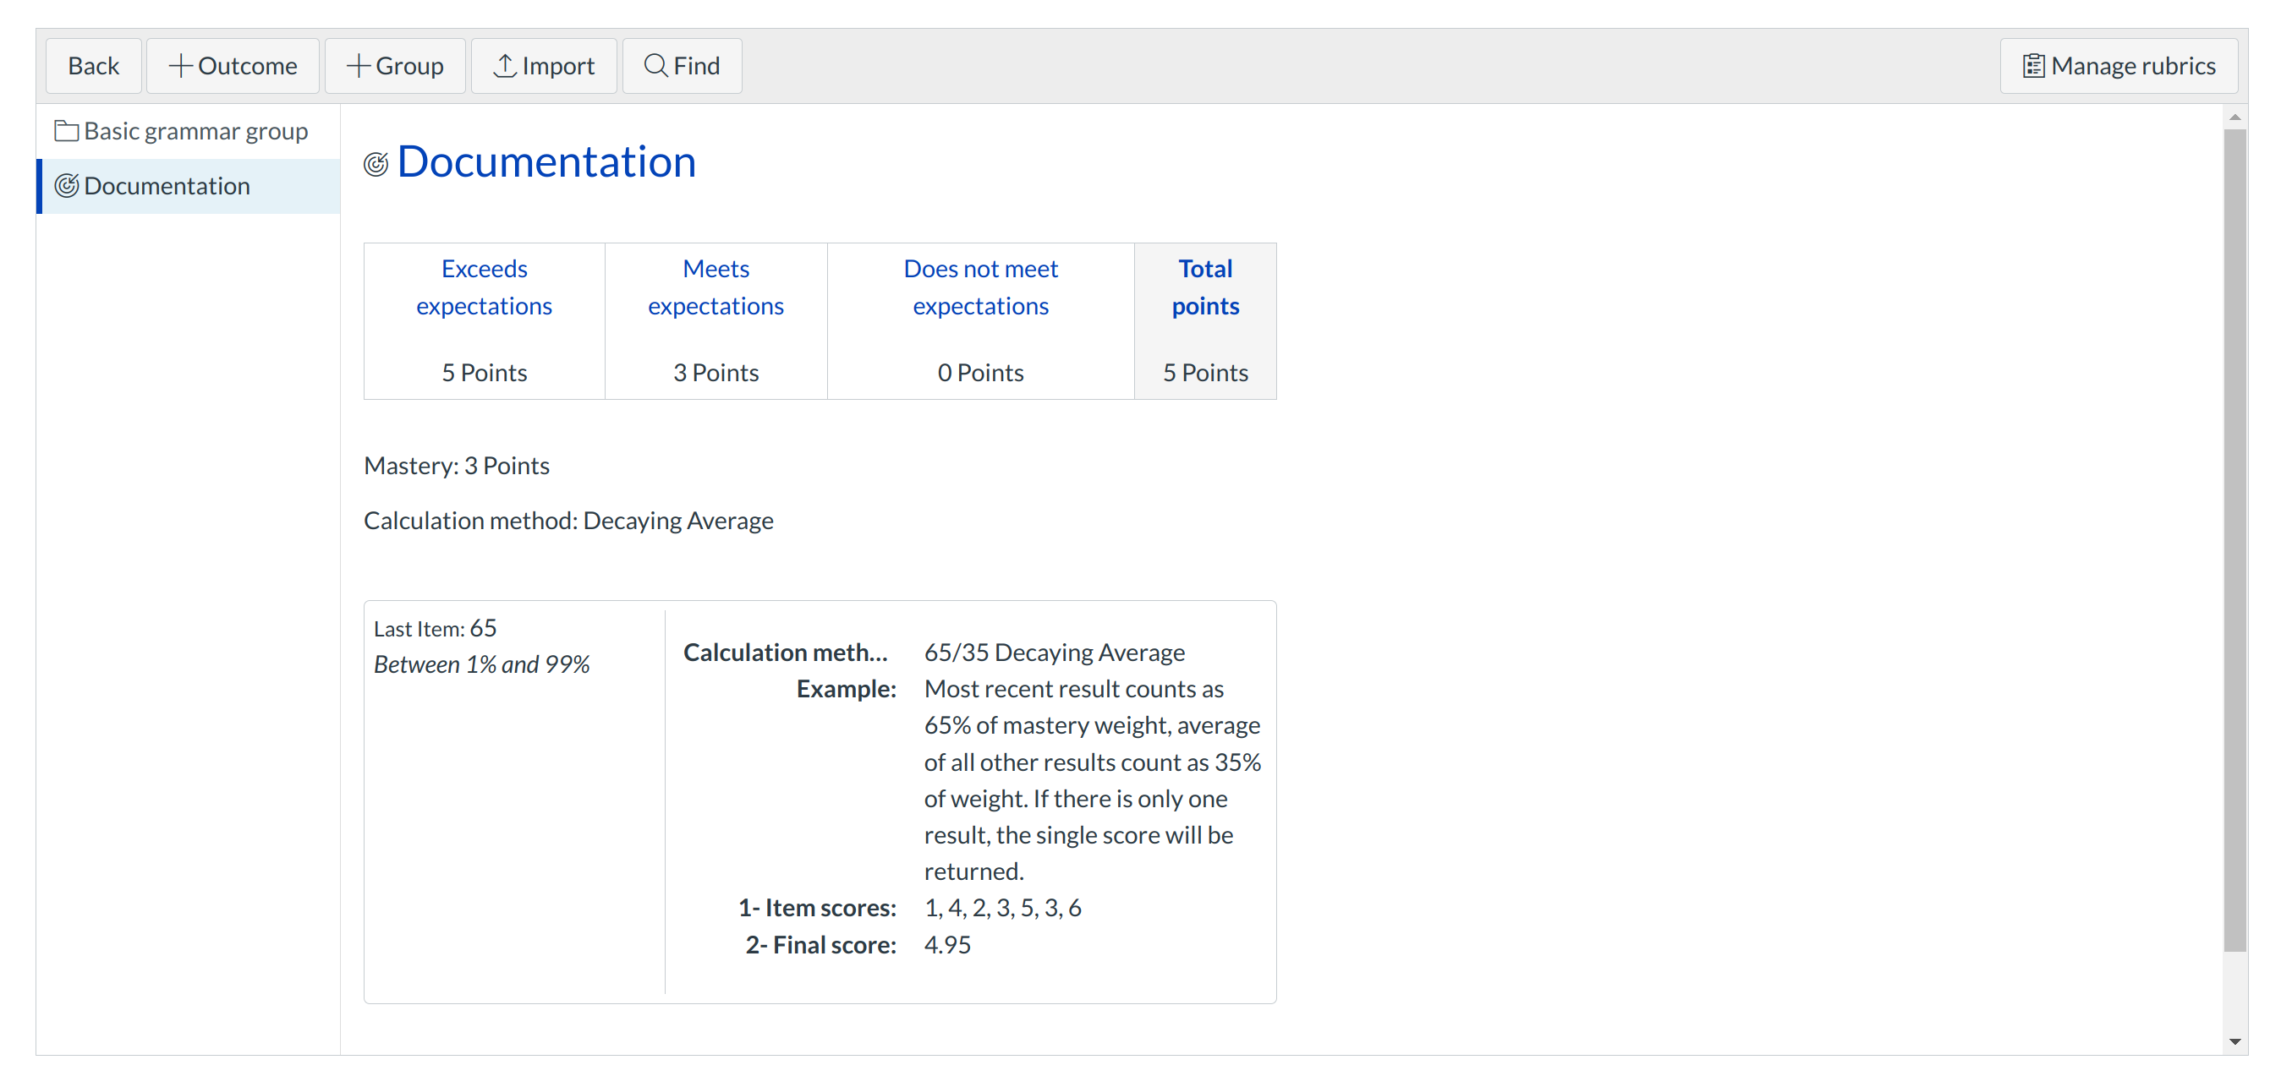Click the folder icon for Basic grammar group
This screenshot has height=1087, width=2270.
[x=66, y=131]
